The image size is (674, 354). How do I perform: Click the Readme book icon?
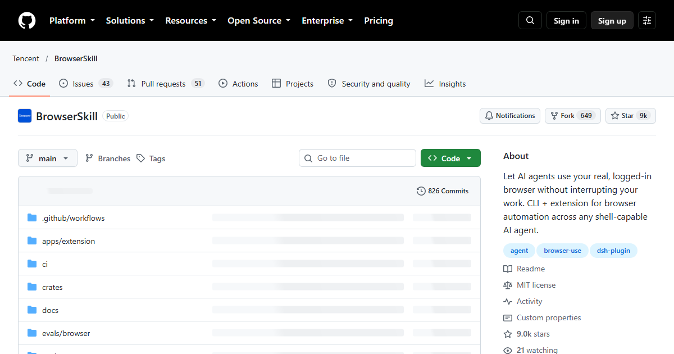[508, 269]
